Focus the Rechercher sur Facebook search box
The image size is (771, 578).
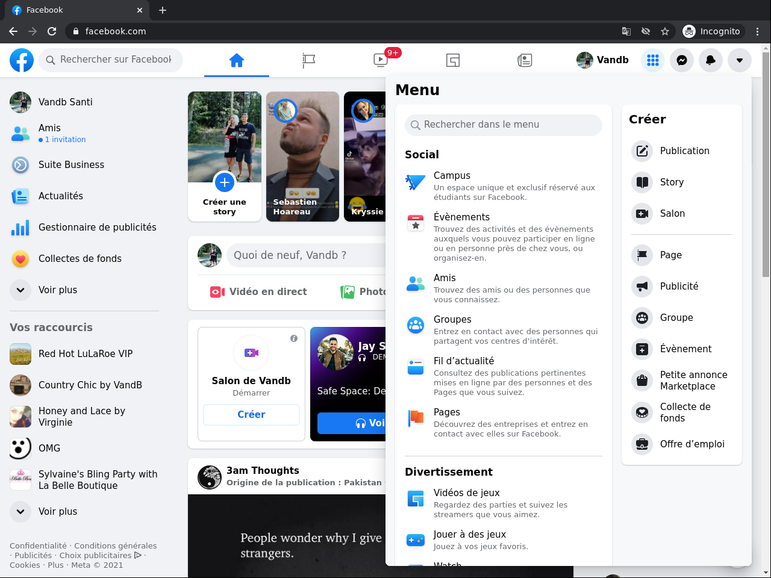coord(111,60)
